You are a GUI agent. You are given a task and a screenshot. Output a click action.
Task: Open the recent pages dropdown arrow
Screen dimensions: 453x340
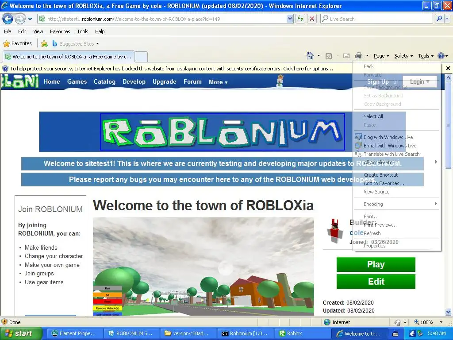tap(30, 19)
